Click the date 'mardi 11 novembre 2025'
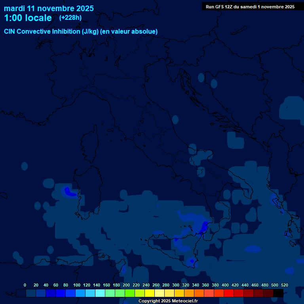Image resolution: width=304 pixels, height=304 pixels. pyautogui.click(x=49, y=8)
